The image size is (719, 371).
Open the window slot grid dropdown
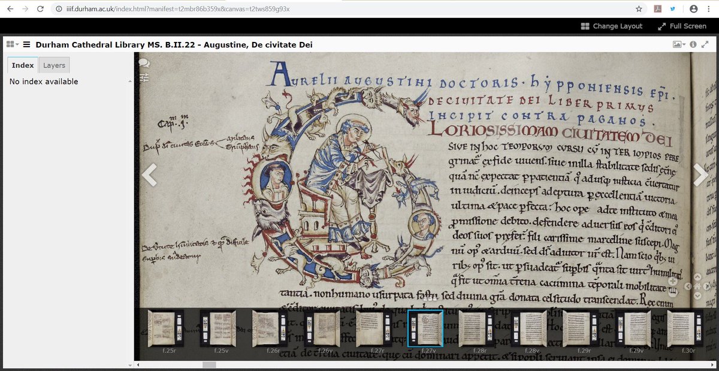coord(13,44)
